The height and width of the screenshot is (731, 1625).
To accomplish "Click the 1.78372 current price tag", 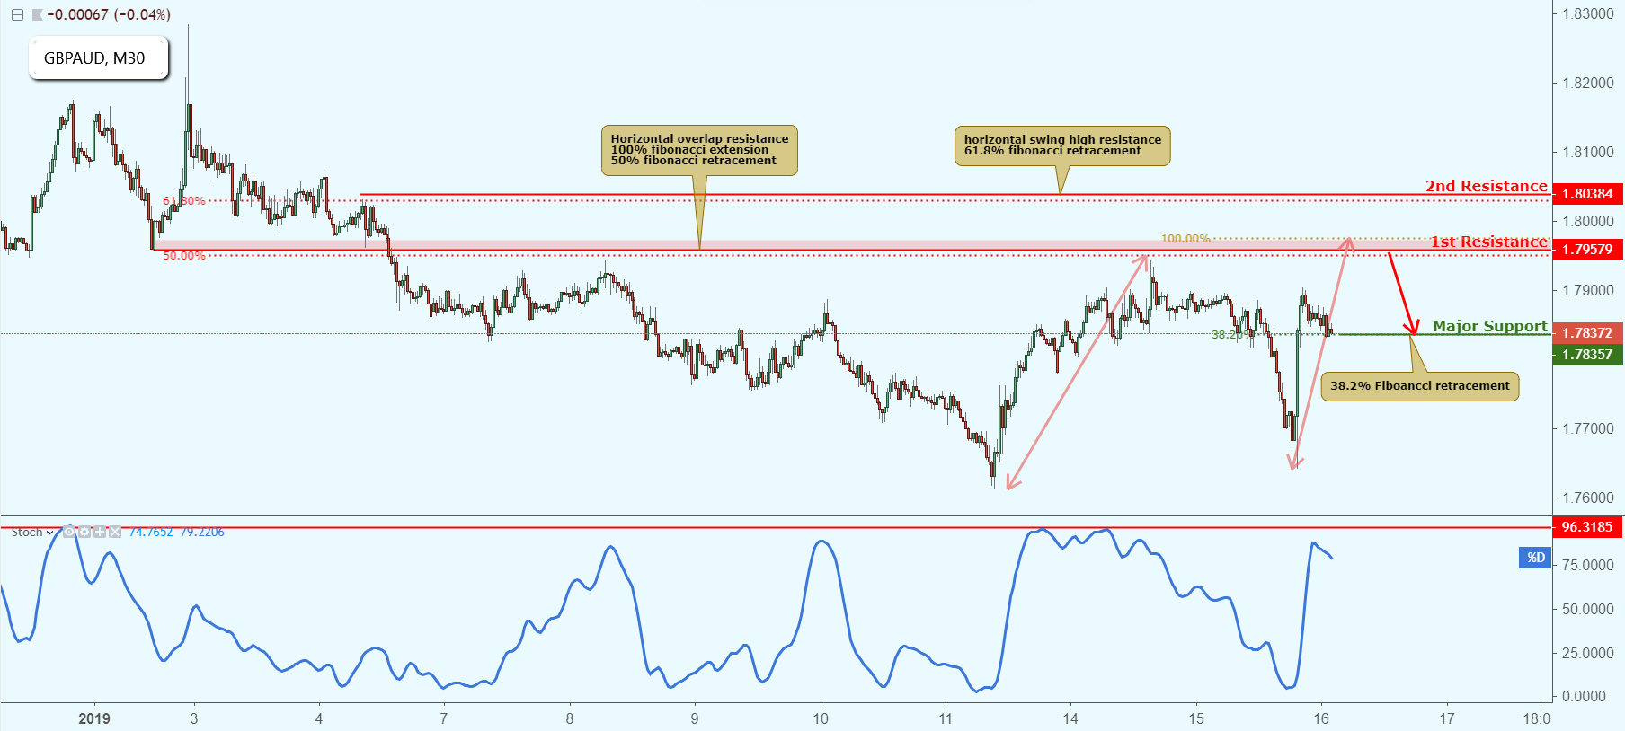I will 1588,333.
